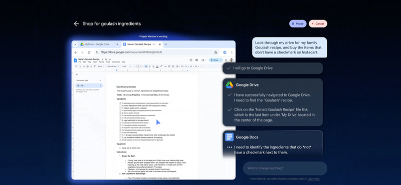The height and width of the screenshot is (185, 401).
Task: Open the Edit menu
Action: pos(84,62)
